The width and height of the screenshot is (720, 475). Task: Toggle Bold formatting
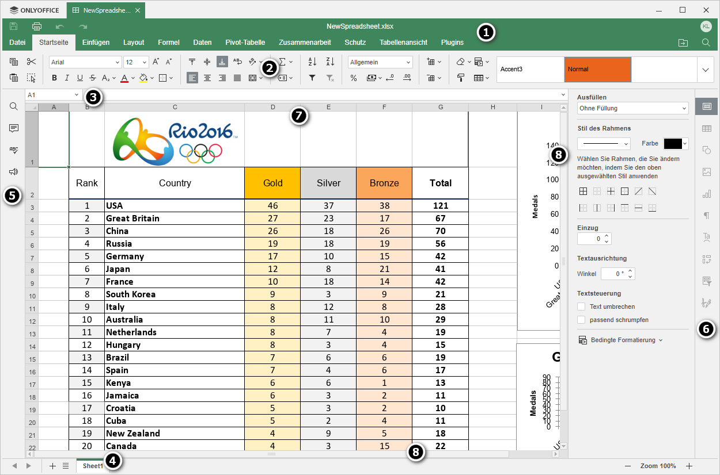(54, 78)
